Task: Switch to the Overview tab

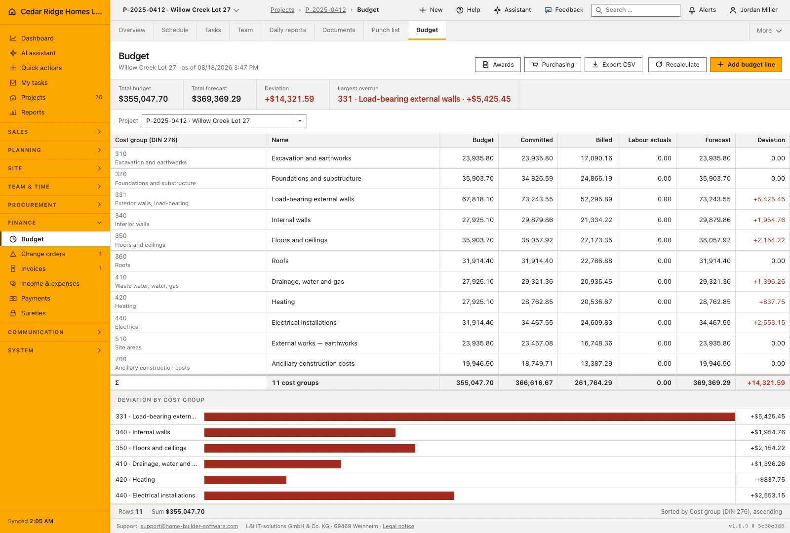Action: 132,30
